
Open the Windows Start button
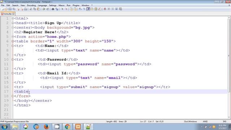coord(4,127)
